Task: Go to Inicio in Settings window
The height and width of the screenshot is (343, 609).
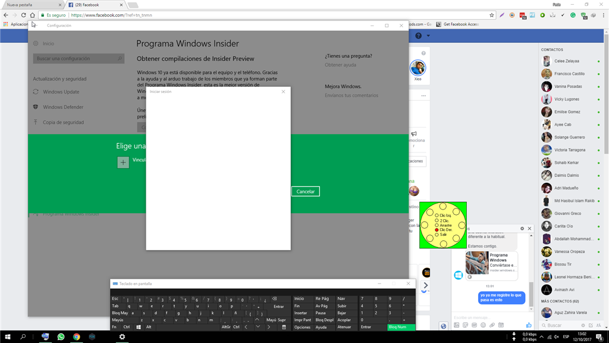Action: (43, 43)
